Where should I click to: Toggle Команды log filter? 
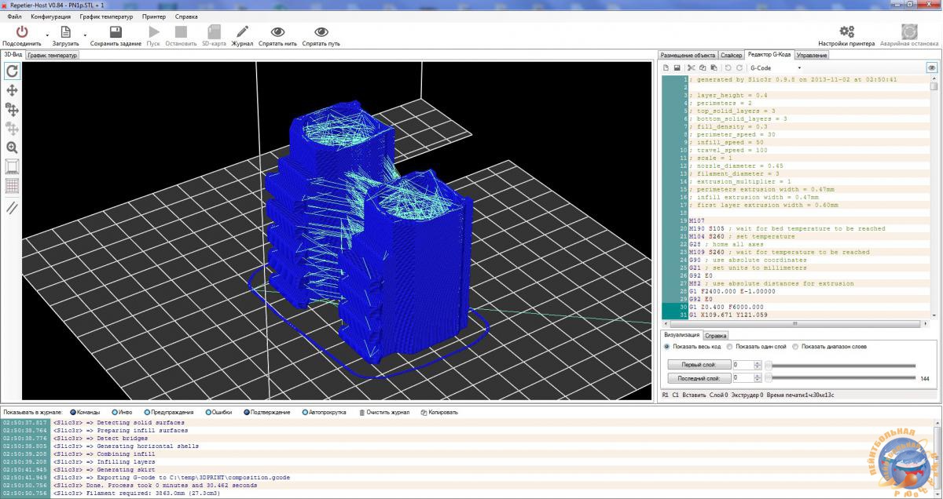84,412
